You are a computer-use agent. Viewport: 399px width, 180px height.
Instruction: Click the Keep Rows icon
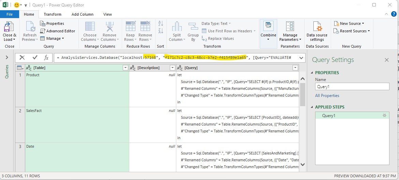click(131, 27)
